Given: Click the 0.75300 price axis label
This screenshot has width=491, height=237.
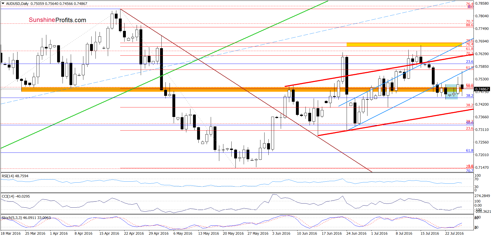Looking at the screenshot, I should (x=482, y=79).
